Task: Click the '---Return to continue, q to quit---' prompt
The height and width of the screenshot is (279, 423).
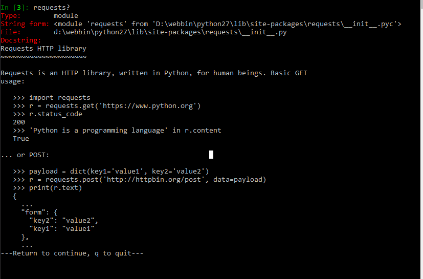Action: (x=72, y=253)
